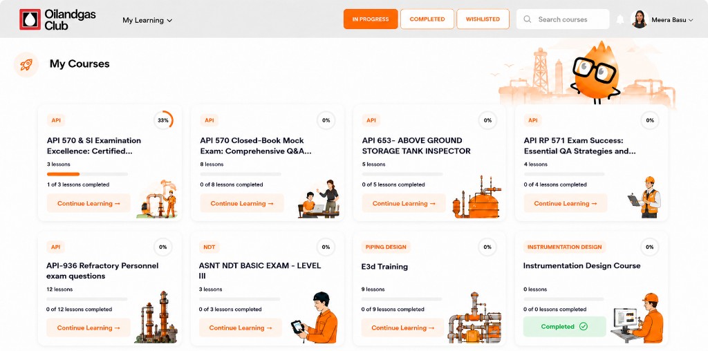Click worker at computer on Instrumentation card

[637, 319]
